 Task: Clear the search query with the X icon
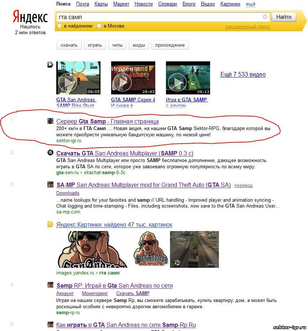point(265,17)
